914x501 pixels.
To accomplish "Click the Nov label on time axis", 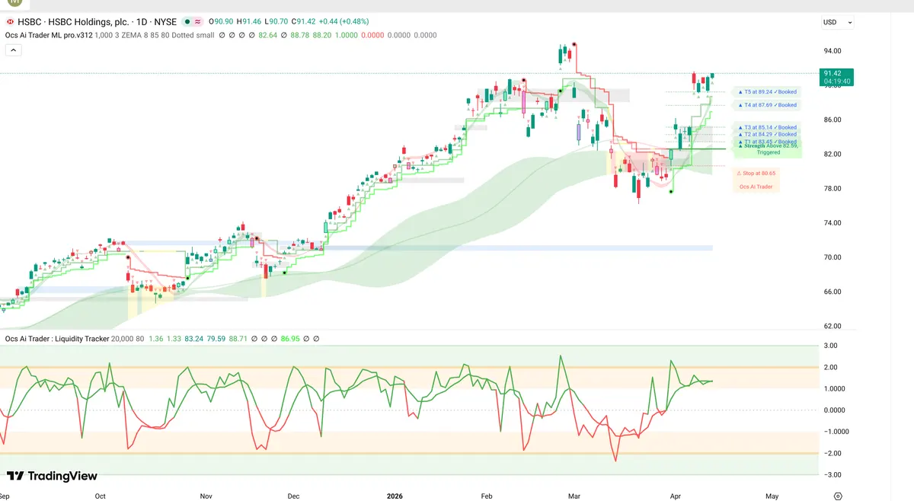I will (x=206, y=496).
